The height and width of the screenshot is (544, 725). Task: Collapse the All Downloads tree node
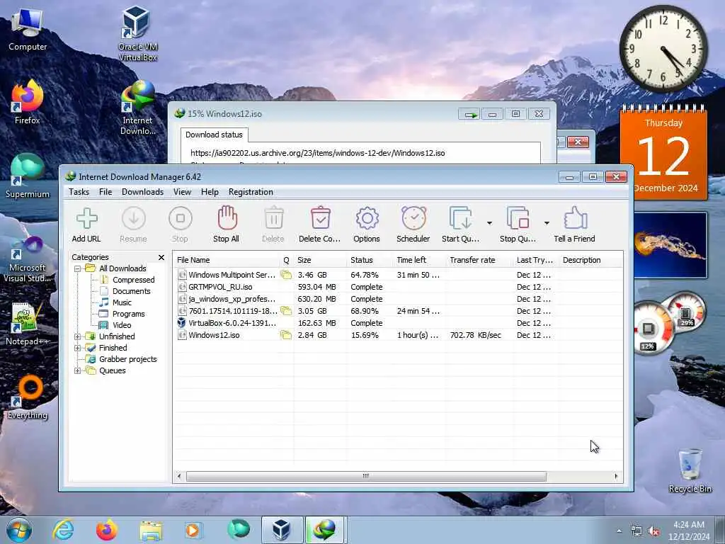pyautogui.click(x=78, y=268)
